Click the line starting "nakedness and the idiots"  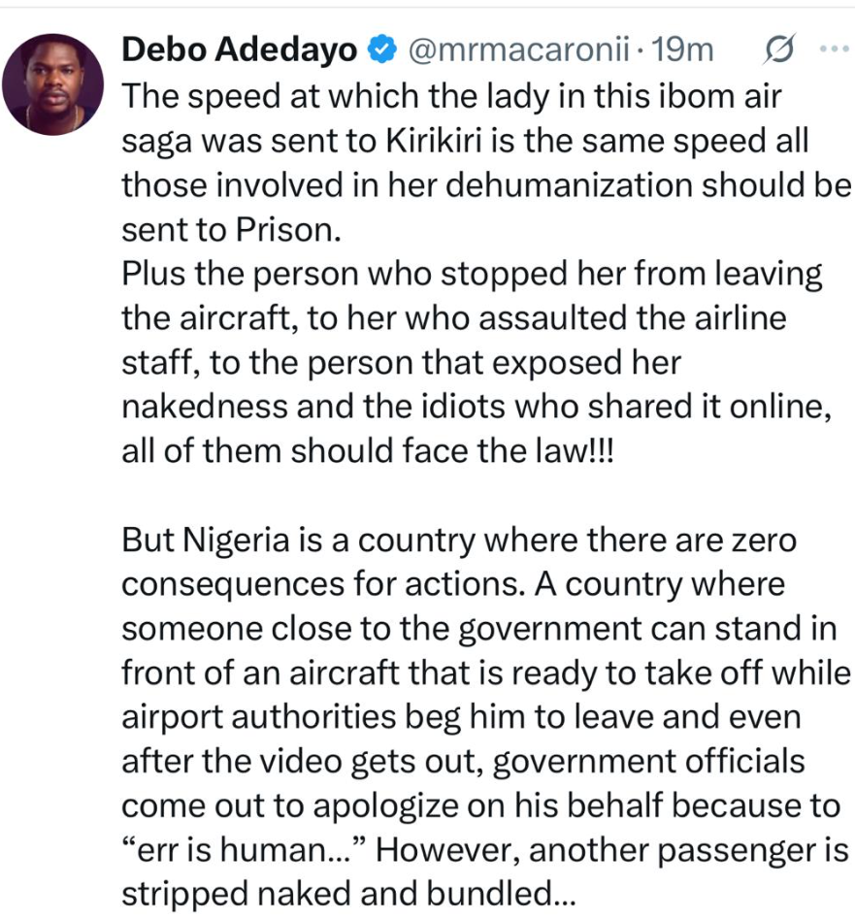click(476, 410)
